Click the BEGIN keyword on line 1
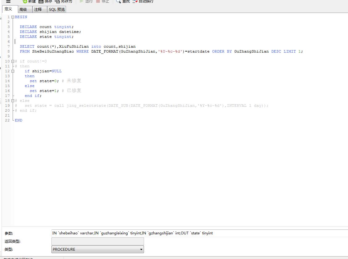 [21, 17]
